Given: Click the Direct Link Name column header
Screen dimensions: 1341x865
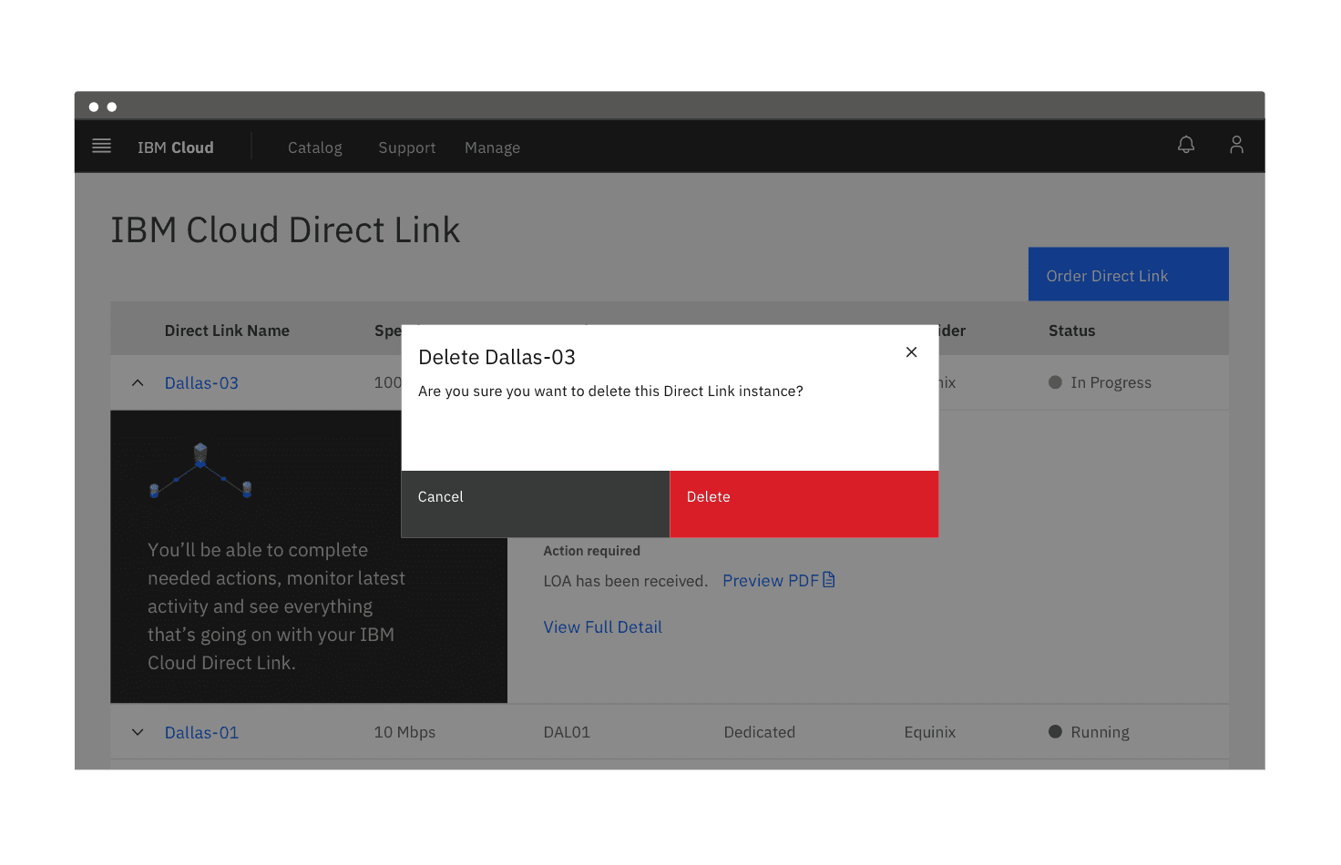Looking at the screenshot, I should pyautogui.click(x=227, y=330).
